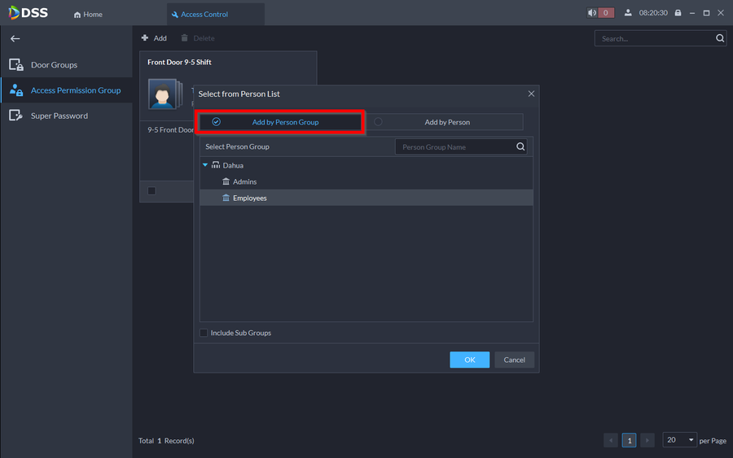Click the Front Door 9-5 Shift card title

[x=179, y=62]
